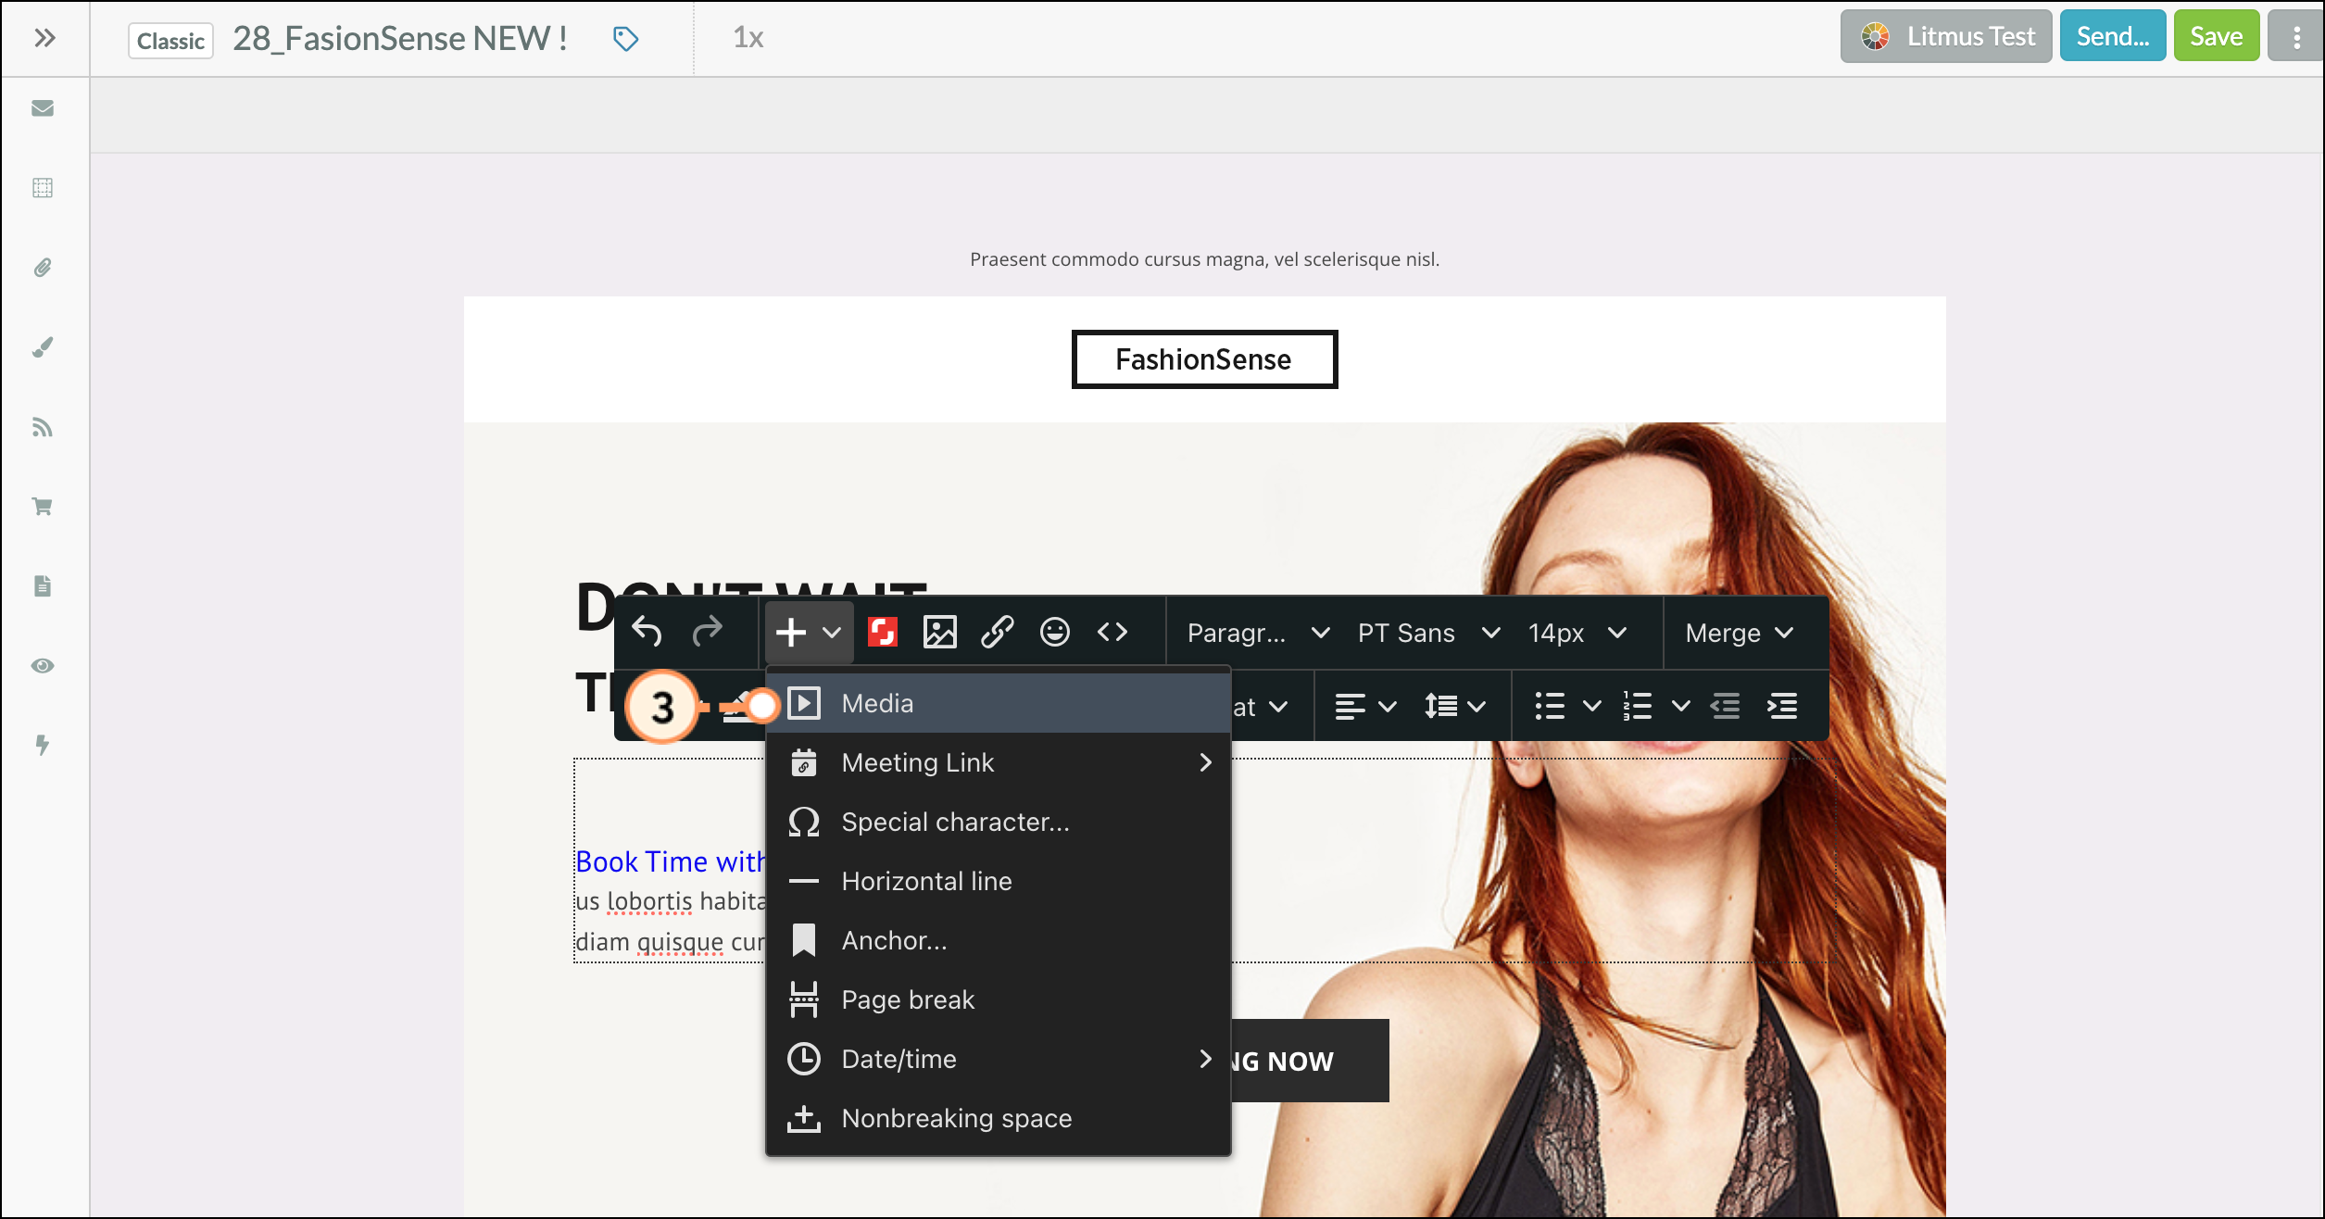Open the paperclip attachments icon
Viewport: 2325px width, 1219px height.
pyautogui.click(x=43, y=268)
